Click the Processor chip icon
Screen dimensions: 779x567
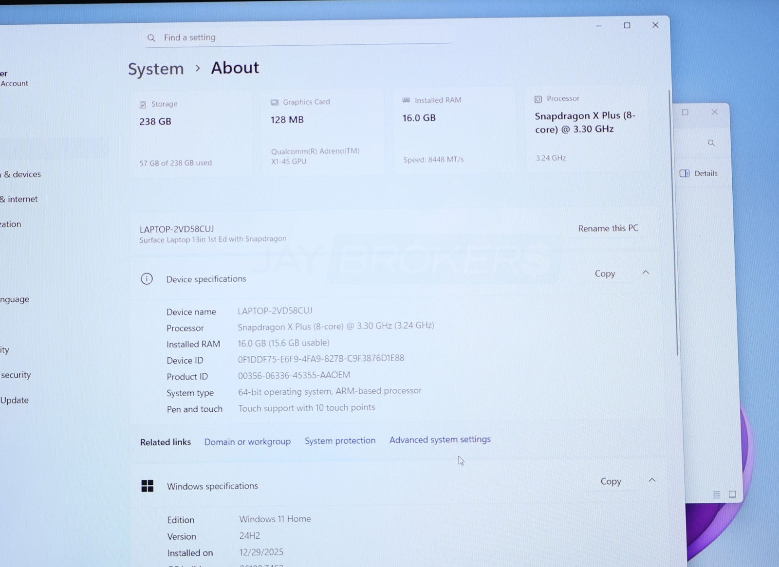point(538,99)
